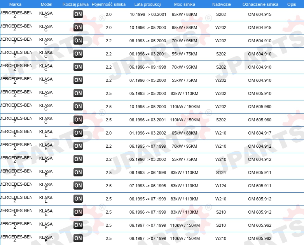This screenshot has height=245, width=304.
Task: Click production years 10.1996 -> 03.2001
Action: click(x=148, y=14)
